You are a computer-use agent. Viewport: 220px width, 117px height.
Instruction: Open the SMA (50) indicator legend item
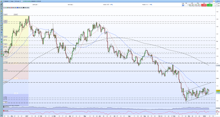pos(20,7)
